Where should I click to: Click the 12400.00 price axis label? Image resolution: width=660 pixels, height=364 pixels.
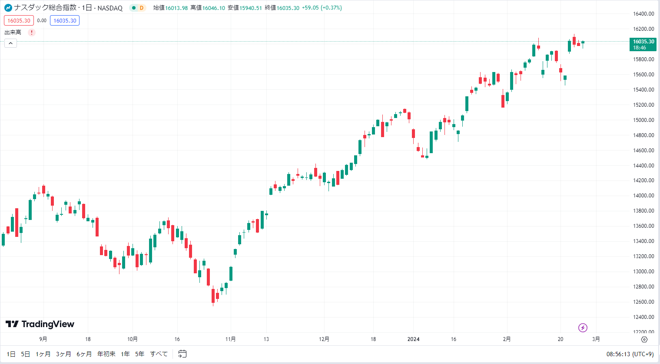coord(643,317)
